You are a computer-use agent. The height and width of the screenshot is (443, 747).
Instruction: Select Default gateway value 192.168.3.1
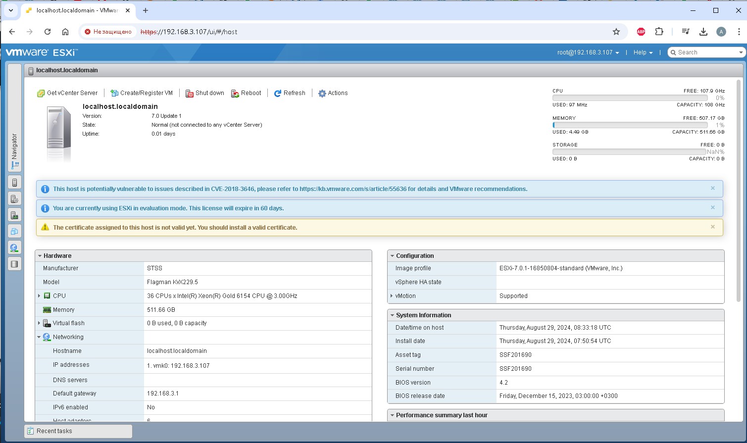(163, 394)
